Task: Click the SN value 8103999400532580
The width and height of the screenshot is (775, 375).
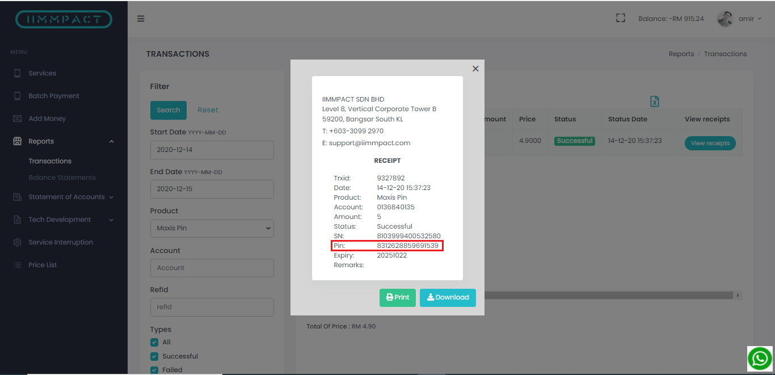Action: coord(408,236)
